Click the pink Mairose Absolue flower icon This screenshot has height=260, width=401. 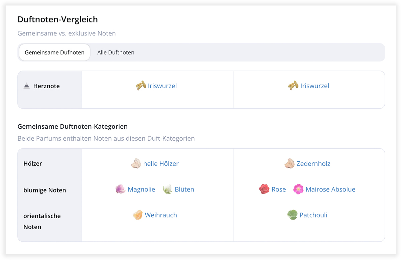pyautogui.click(x=298, y=189)
